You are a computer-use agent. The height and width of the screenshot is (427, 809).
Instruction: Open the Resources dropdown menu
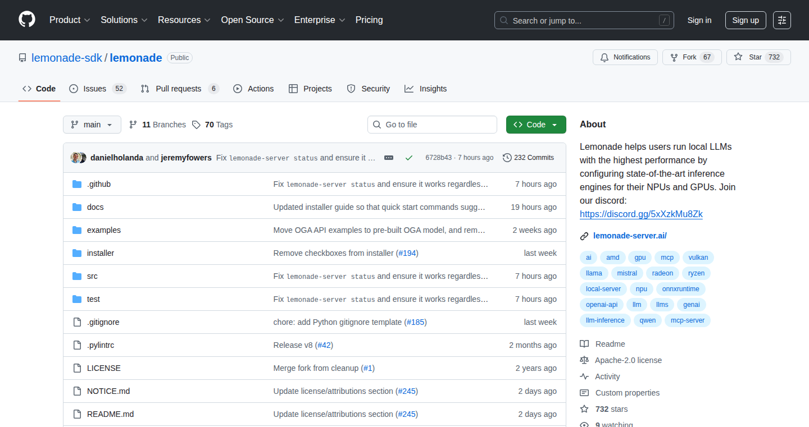point(184,20)
